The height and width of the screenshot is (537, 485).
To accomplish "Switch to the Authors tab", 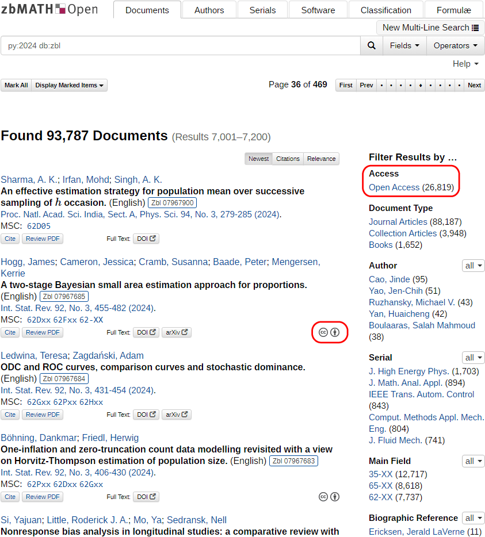I will 209,10.
